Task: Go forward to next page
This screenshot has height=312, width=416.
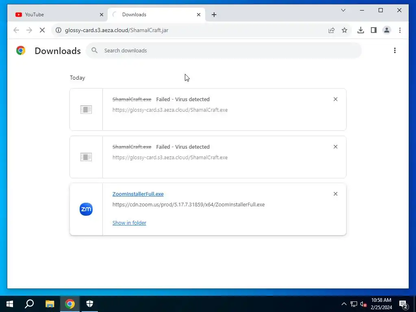Action: point(29,30)
